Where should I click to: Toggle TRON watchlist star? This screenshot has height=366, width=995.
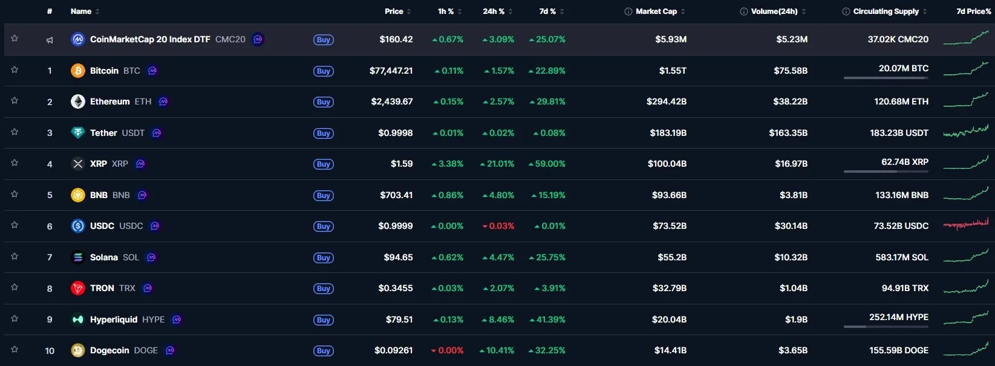point(15,287)
